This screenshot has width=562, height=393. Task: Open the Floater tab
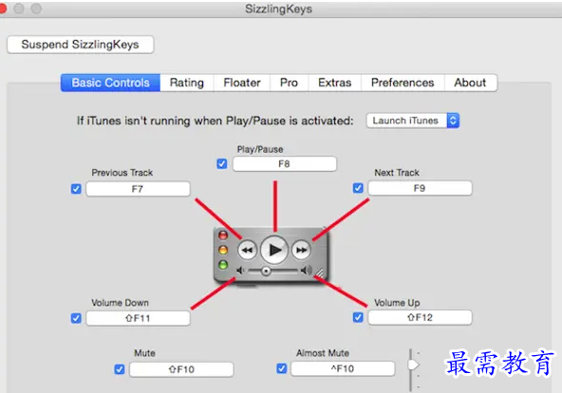(x=242, y=83)
